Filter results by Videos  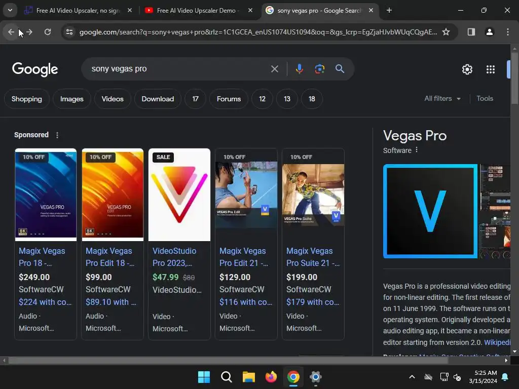tap(113, 99)
